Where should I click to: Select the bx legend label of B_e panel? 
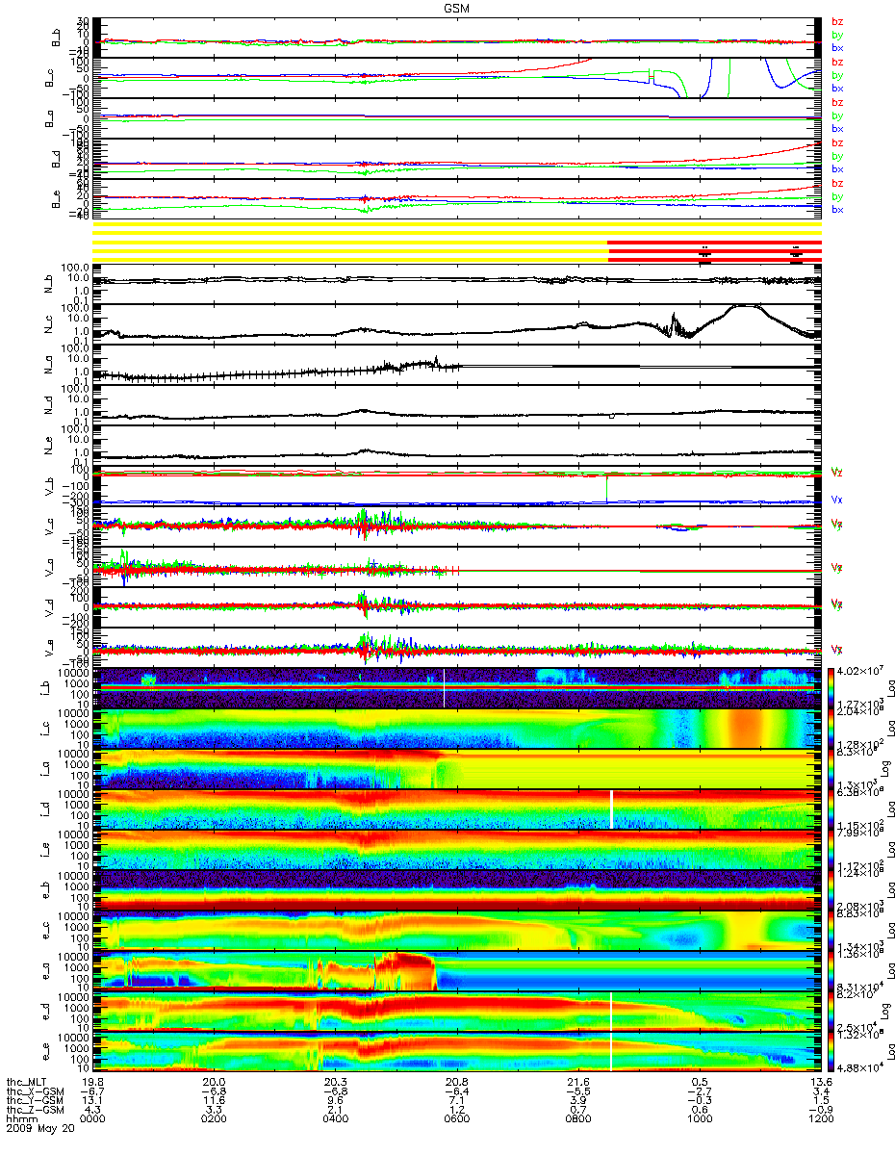(x=837, y=210)
